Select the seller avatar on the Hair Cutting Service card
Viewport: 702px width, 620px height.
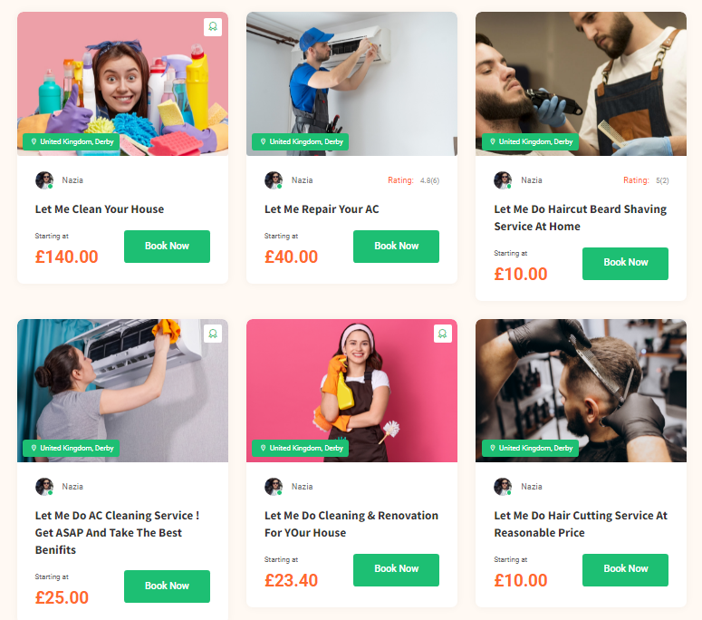[x=503, y=487]
